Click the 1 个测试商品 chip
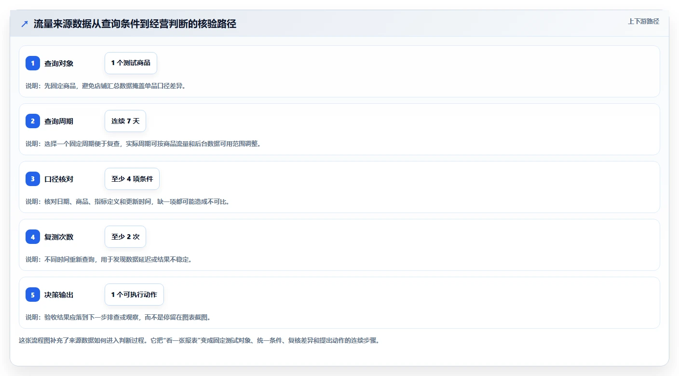Image resolution: width=679 pixels, height=376 pixels. pyautogui.click(x=131, y=63)
